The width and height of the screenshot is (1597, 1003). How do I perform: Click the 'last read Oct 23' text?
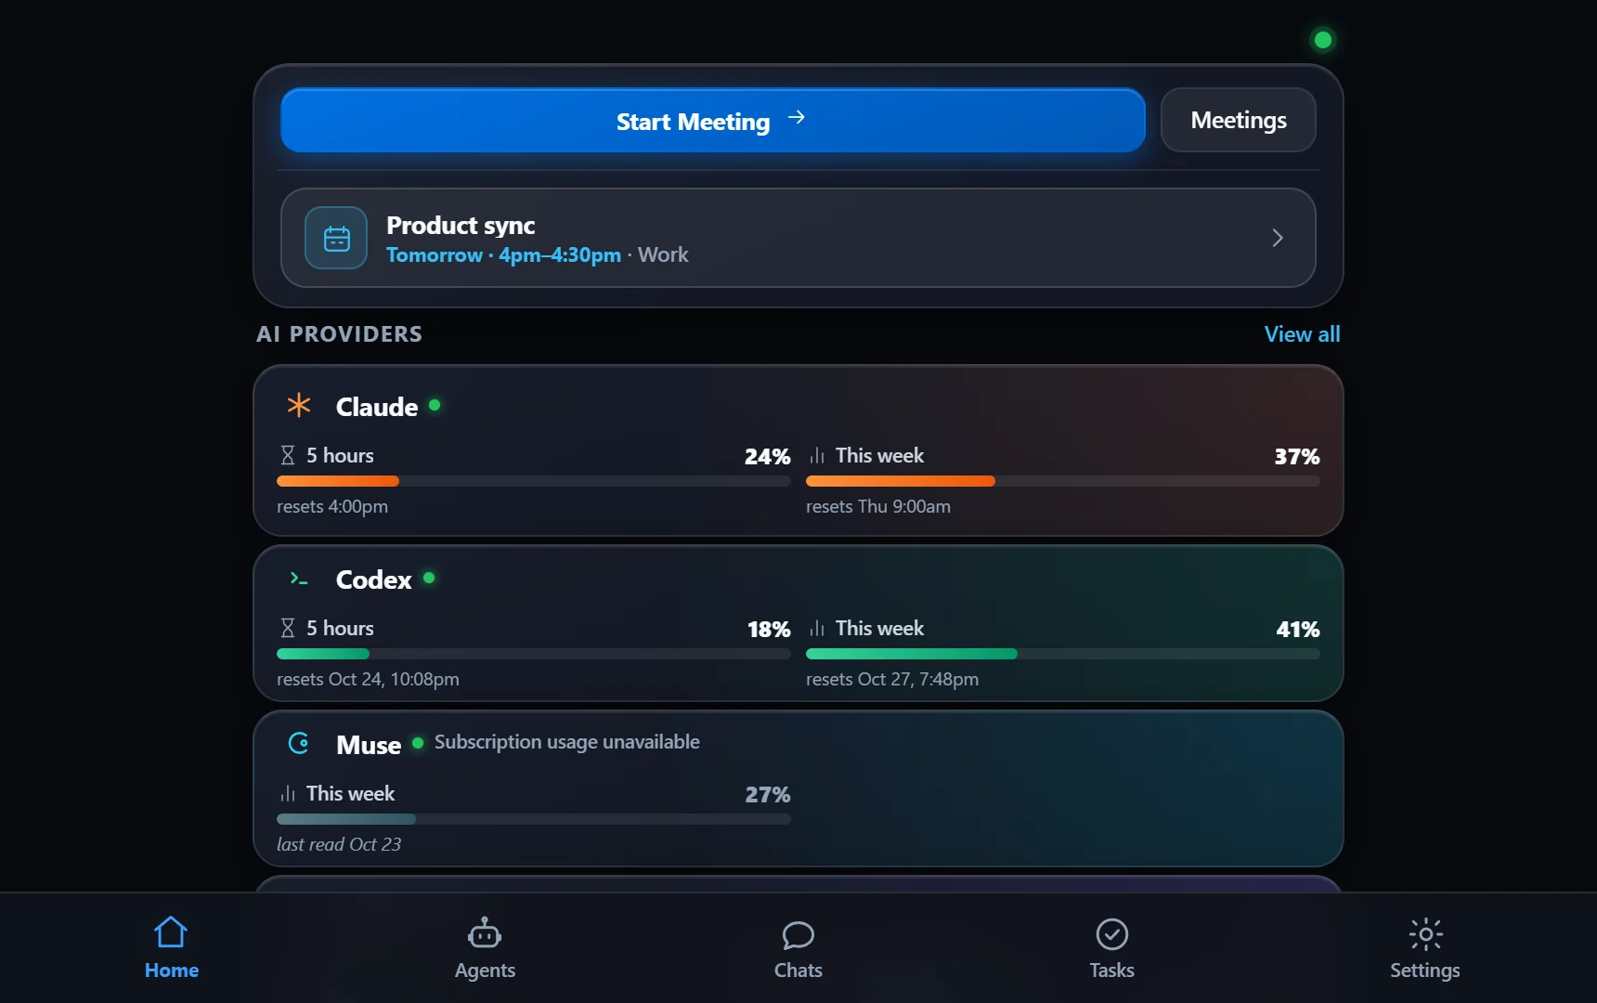(339, 844)
